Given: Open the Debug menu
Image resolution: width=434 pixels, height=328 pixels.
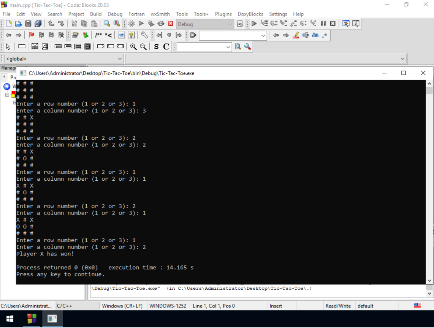Looking at the screenshot, I should [x=115, y=14].
